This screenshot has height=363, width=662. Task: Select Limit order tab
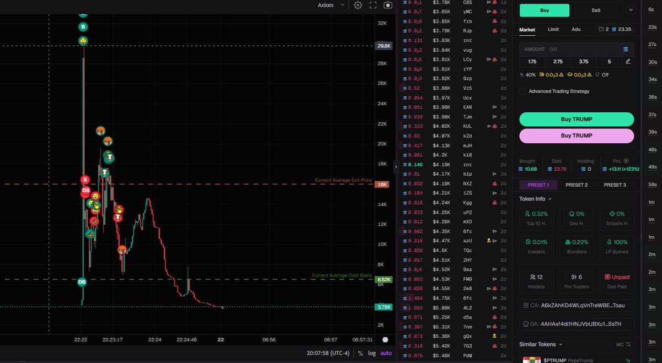[x=553, y=29]
